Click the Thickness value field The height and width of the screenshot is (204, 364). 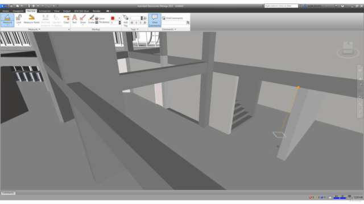[114, 23]
